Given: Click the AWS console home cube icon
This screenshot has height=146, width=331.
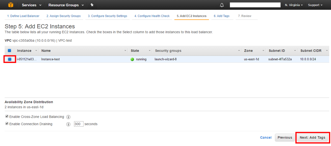Looking at the screenshot, I should click(11, 5).
